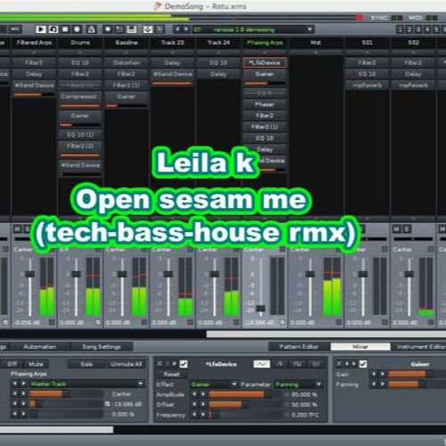This screenshot has width=446, height=446.
Task: Click the Mst master volume fader
Action: tap(310, 274)
